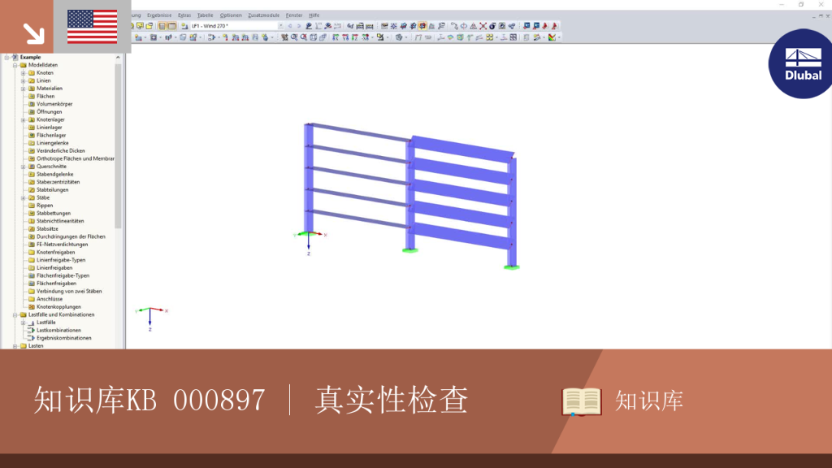Select the Materialien tree item
This screenshot has height=468, width=832.
coord(50,89)
